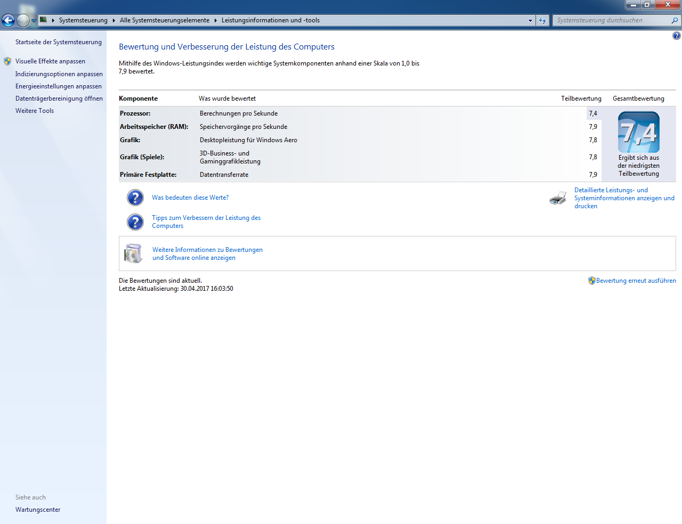Viewport: 682px width, 524px height.
Task: Click the printer icon for detailed report
Action: (558, 198)
